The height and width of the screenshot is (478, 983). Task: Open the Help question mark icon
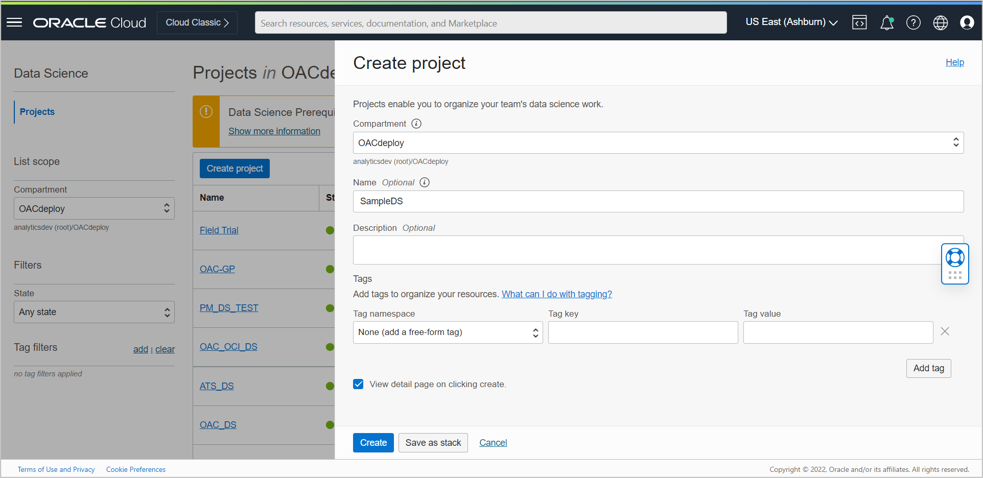914,22
